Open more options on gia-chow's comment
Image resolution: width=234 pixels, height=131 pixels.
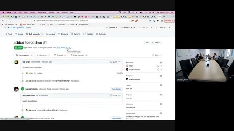(120, 62)
